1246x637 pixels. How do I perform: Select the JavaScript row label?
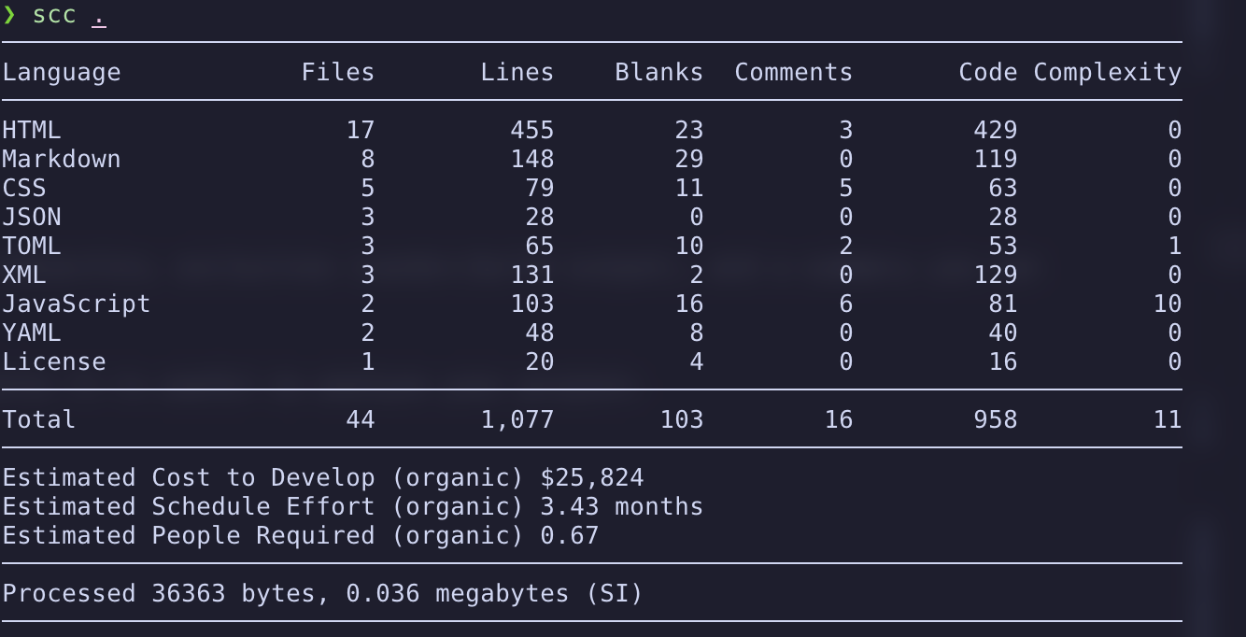point(77,304)
